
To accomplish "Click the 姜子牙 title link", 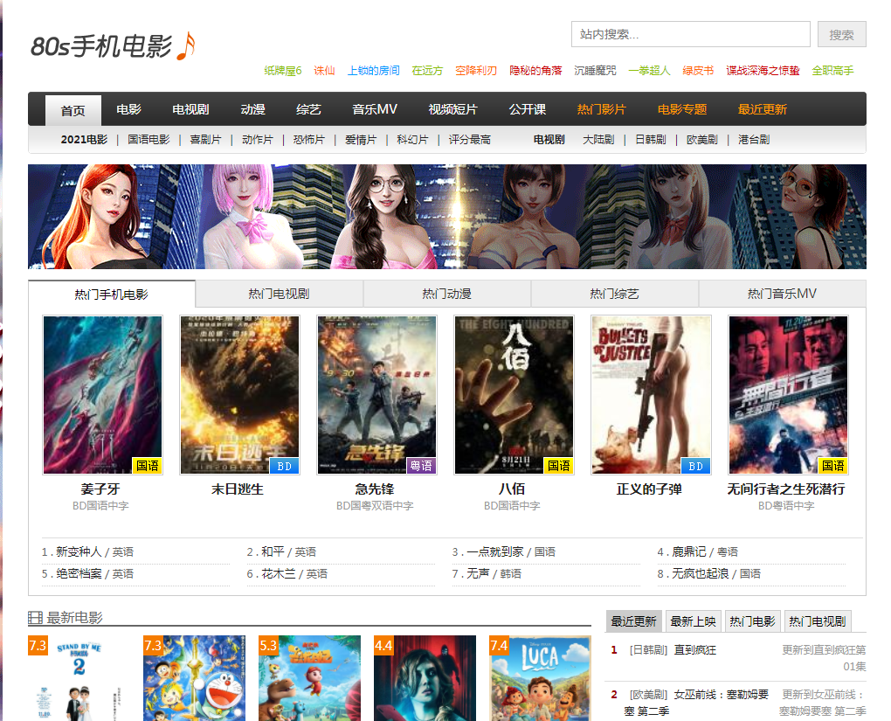I will coord(100,489).
